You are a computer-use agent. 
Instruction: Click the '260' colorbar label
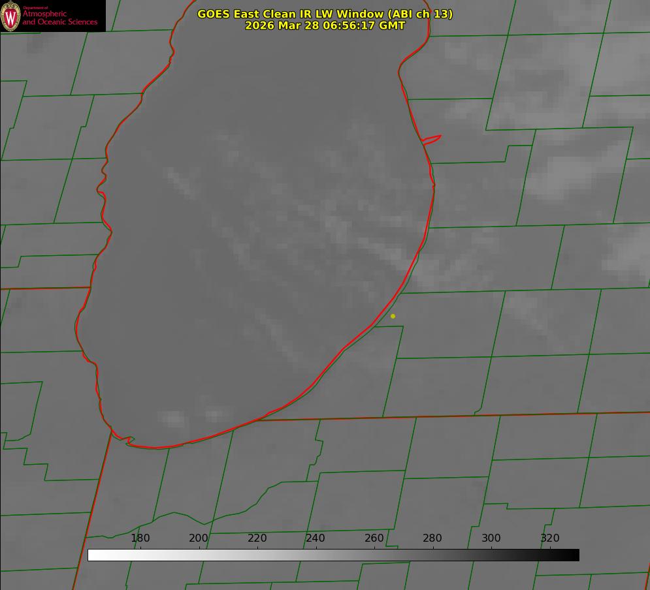tap(374, 538)
